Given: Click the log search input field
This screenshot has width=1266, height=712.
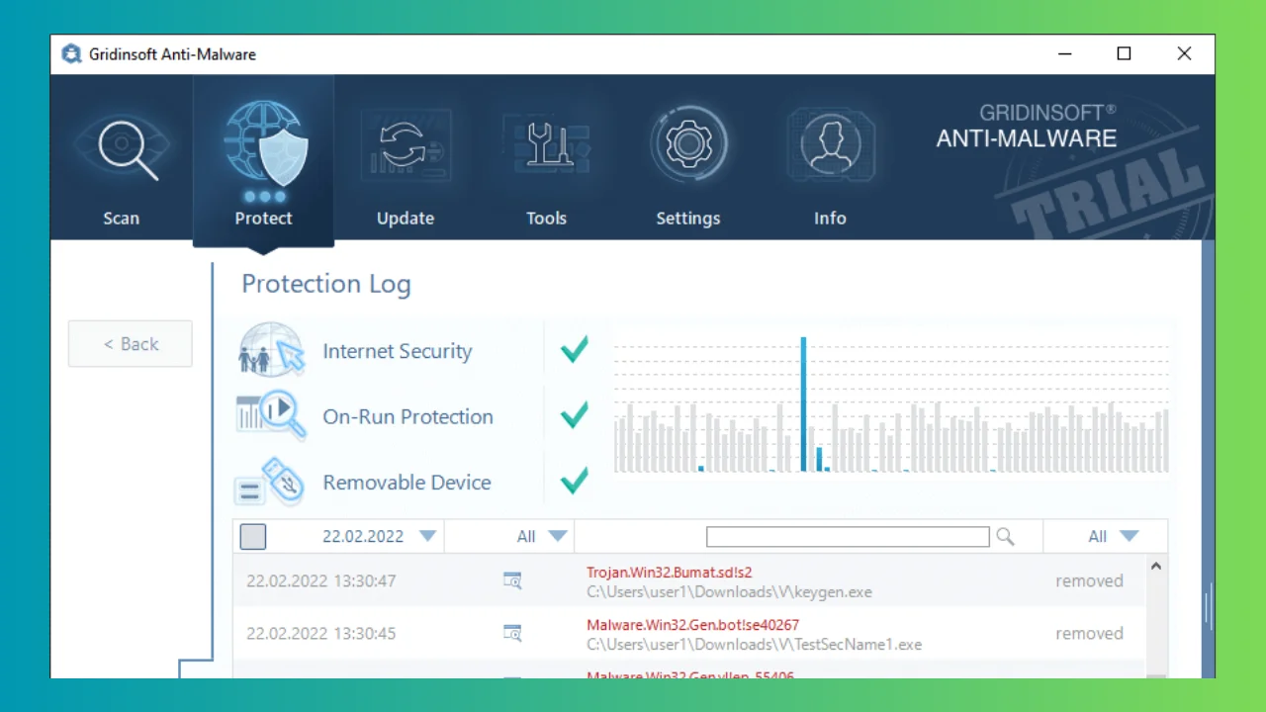Looking at the screenshot, I should pyautogui.click(x=848, y=536).
